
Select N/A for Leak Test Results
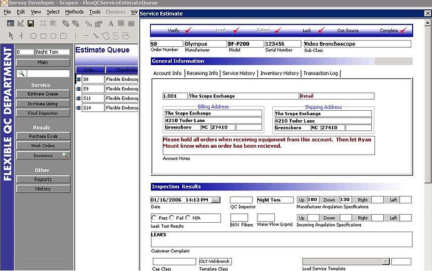tap(188, 218)
